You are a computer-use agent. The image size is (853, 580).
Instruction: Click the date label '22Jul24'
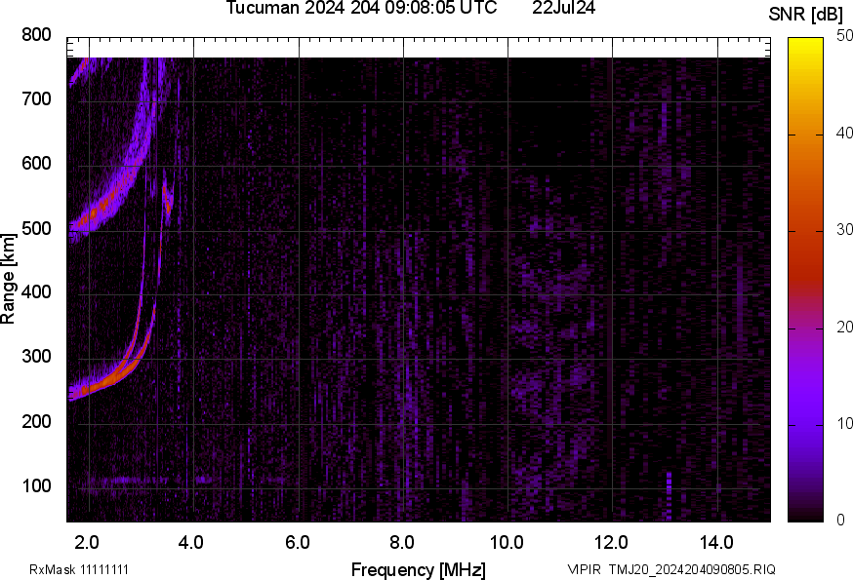(563, 8)
